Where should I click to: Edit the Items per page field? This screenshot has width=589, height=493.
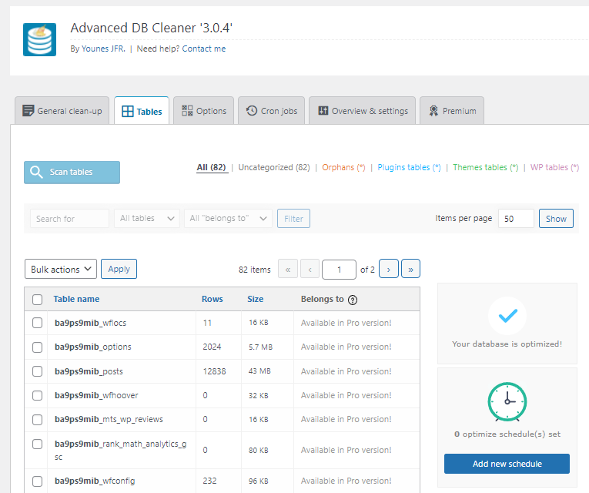[516, 218]
